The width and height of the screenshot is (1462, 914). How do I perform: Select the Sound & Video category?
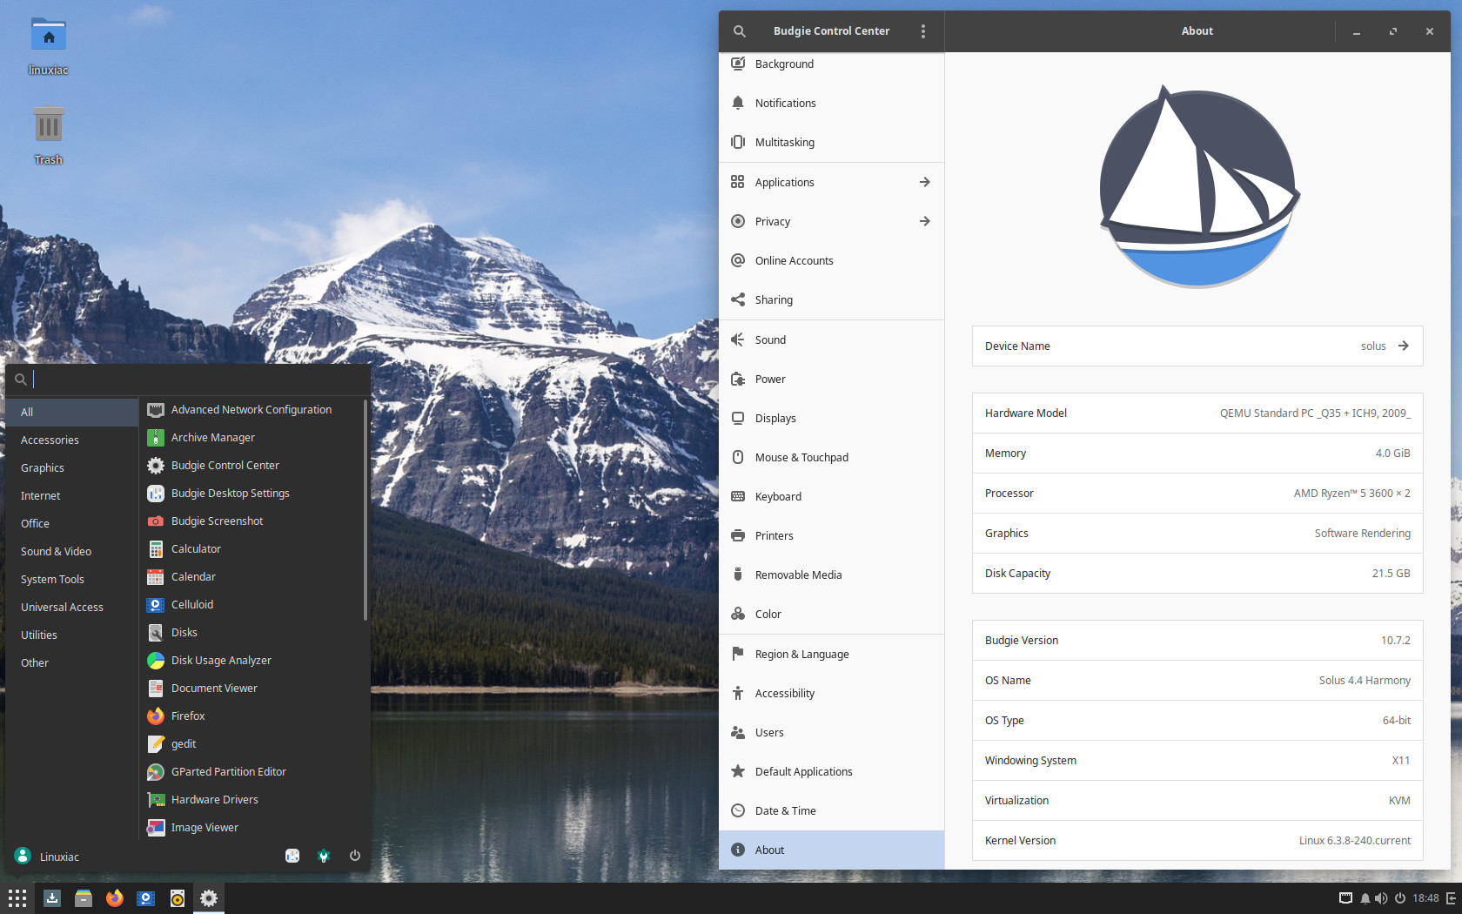tap(72, 551)
